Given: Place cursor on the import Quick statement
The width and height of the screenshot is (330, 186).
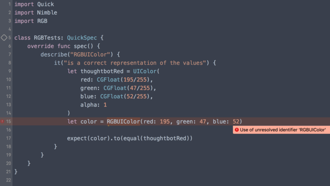Looking at the screenshot, I should (34, 4).
